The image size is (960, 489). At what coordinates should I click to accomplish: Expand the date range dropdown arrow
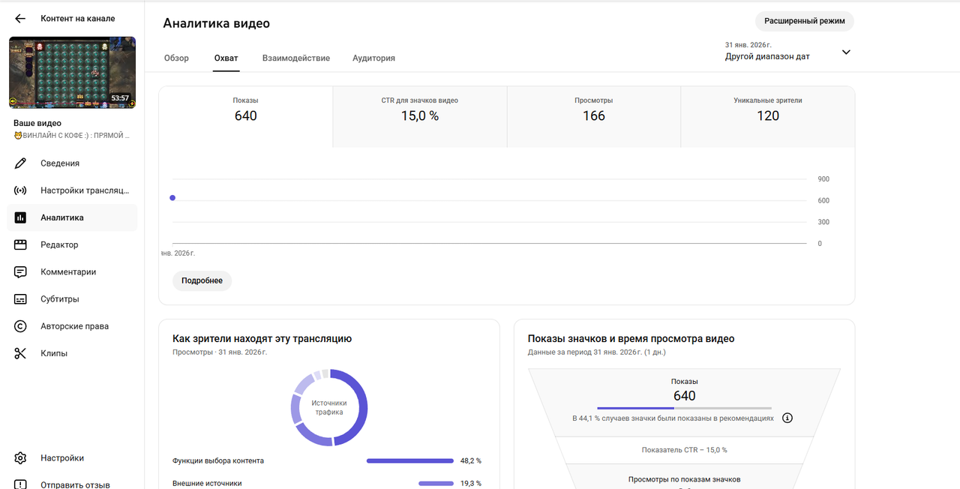(846, 52)
